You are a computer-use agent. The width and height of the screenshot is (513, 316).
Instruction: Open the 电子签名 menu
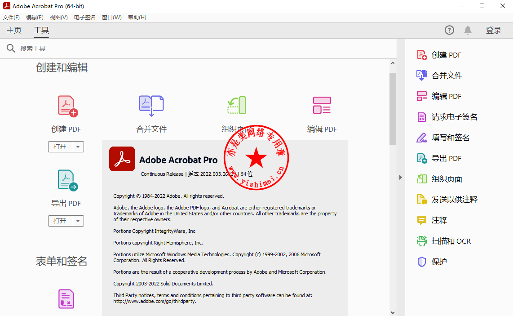click(x=85, y=18)
